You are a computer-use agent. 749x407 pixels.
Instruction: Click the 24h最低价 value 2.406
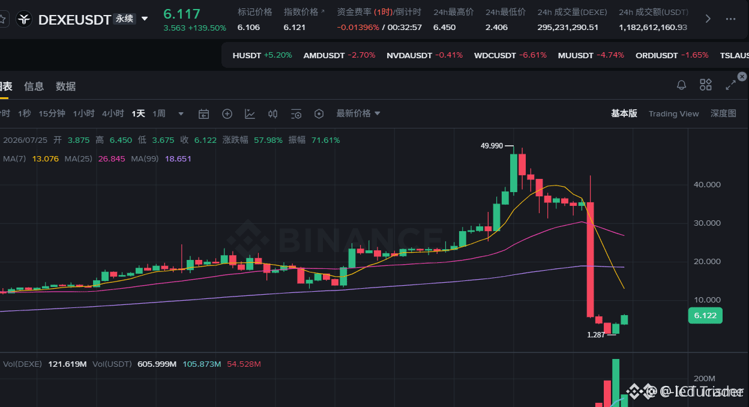[x=496, y=28]
